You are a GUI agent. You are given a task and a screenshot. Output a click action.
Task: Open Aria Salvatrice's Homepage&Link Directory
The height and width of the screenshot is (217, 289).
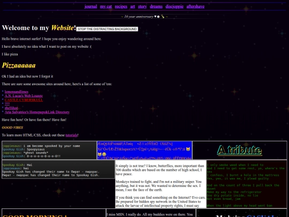(x=37, y=112)
